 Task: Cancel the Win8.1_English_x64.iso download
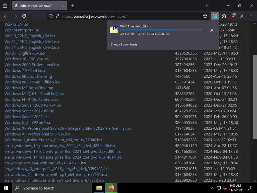click(212, 30)
